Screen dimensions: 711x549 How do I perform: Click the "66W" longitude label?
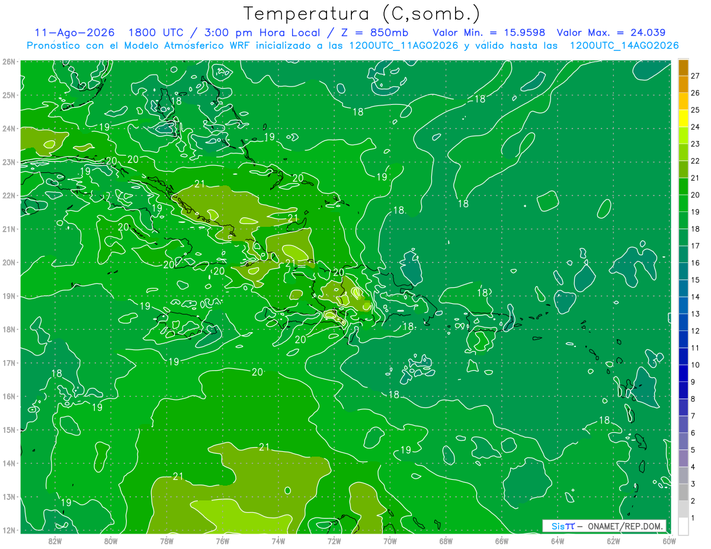(502, 541)
